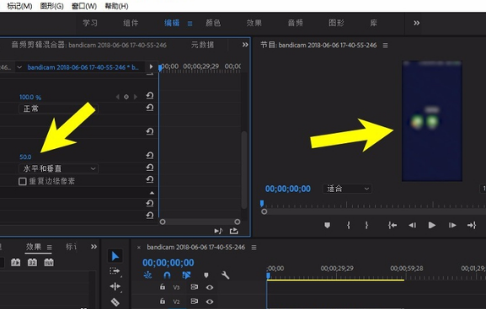Click Go to In point button
This screenshot has width=486, height=309.
click(x=393, y=226)
